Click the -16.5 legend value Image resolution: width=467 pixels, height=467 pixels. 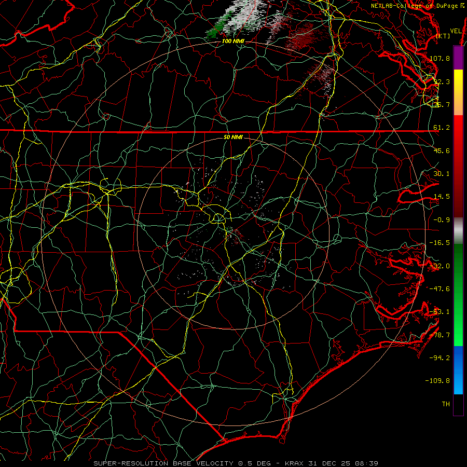click(x=439, y=243)
